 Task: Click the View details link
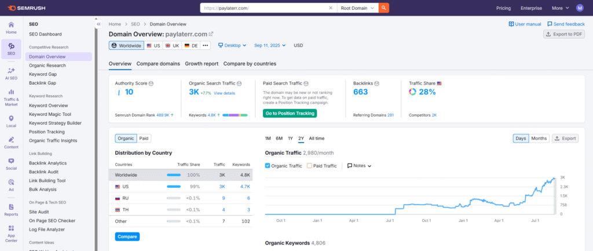(x=225, y=93)
